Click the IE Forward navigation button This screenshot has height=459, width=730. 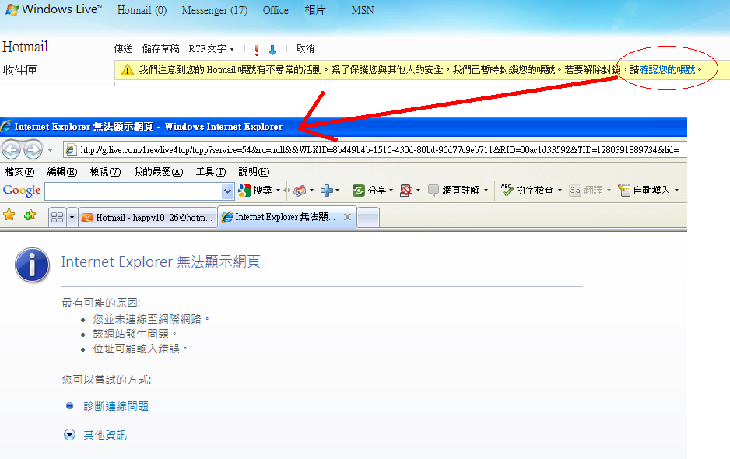point(33,150)
